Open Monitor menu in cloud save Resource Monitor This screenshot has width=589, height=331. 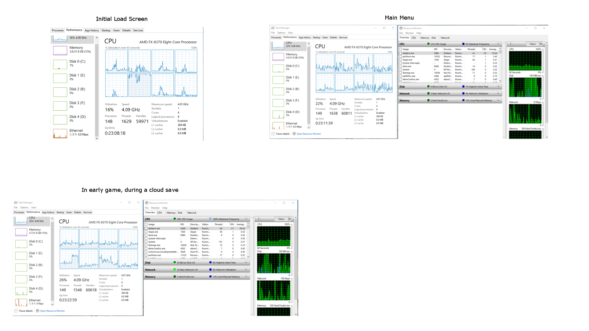155,208
